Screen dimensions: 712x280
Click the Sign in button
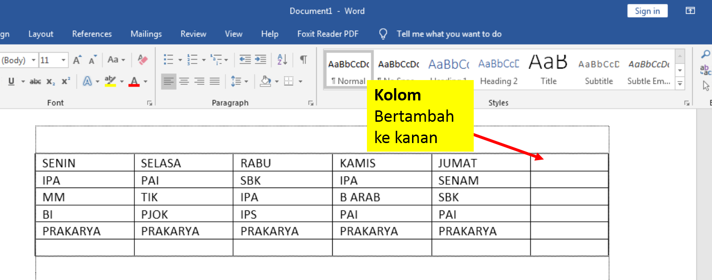click(x=647, y=10)
